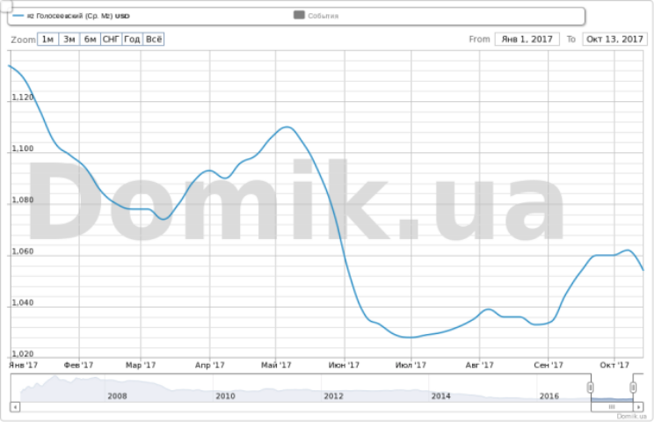Viewport: 654px width, 422px height.
Task: Click the 2012 area in navigator
Action: pyautogui.click(x=334, y=396)
